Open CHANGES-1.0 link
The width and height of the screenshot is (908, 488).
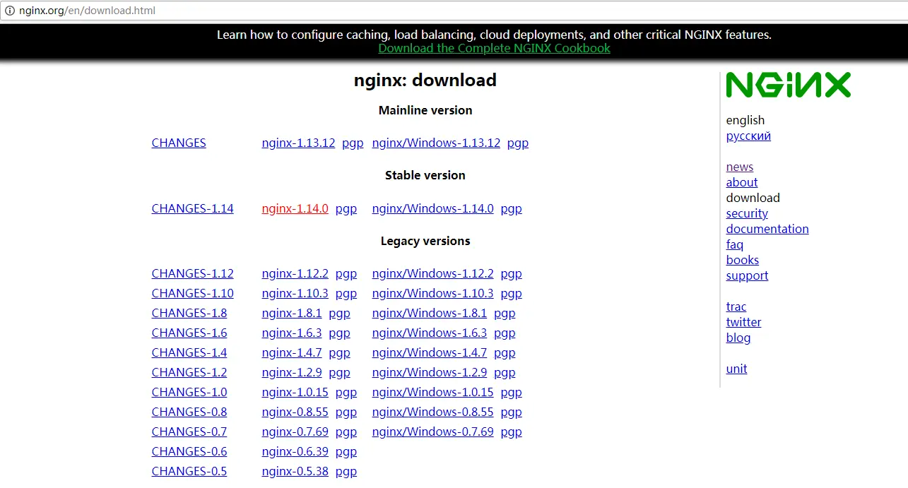click(189, 392)
